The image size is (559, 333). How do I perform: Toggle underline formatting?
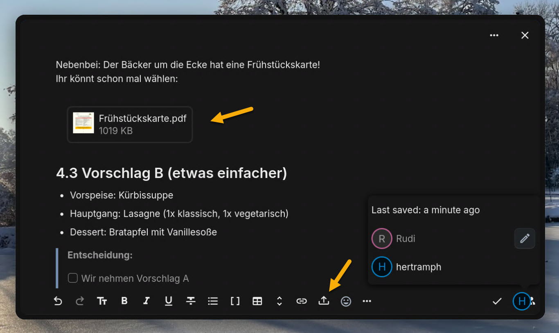click(x=168, y=301)
